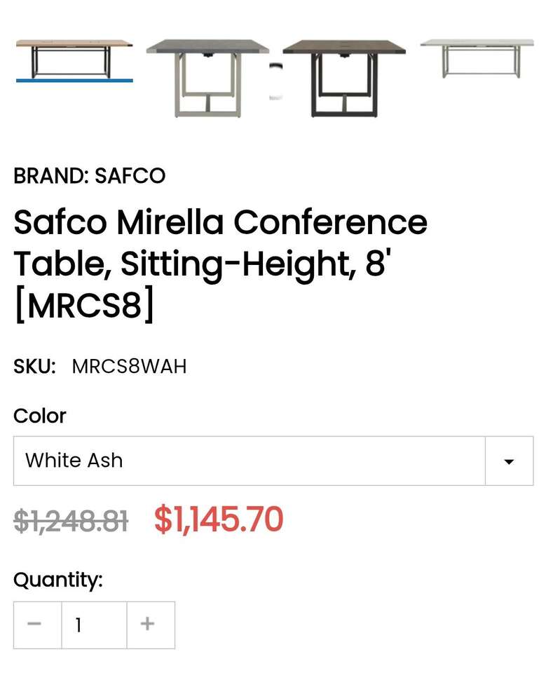Click the BRAND: SAFCO link
This screenshot has height=673, width=546.
[x=90, y=176]
